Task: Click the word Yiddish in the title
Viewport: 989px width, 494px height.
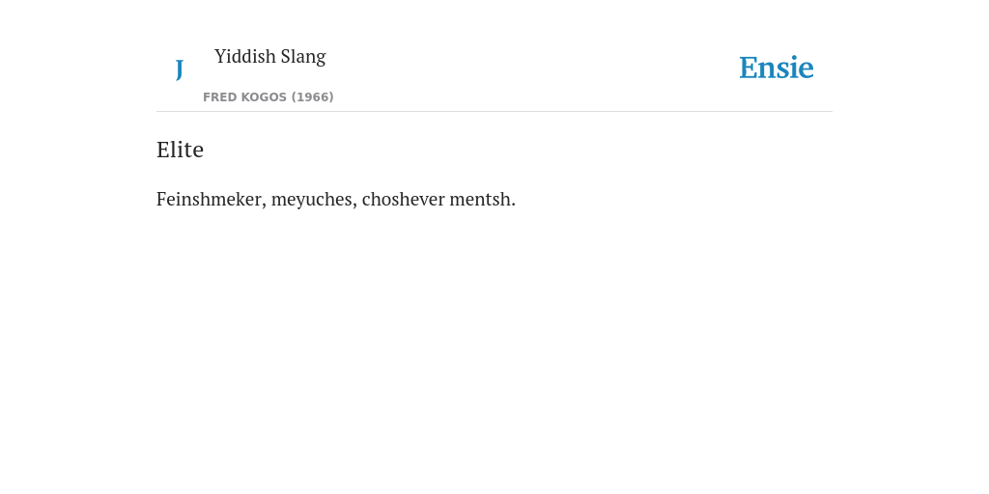Action: pyautogui.click(x=244, y=56)
